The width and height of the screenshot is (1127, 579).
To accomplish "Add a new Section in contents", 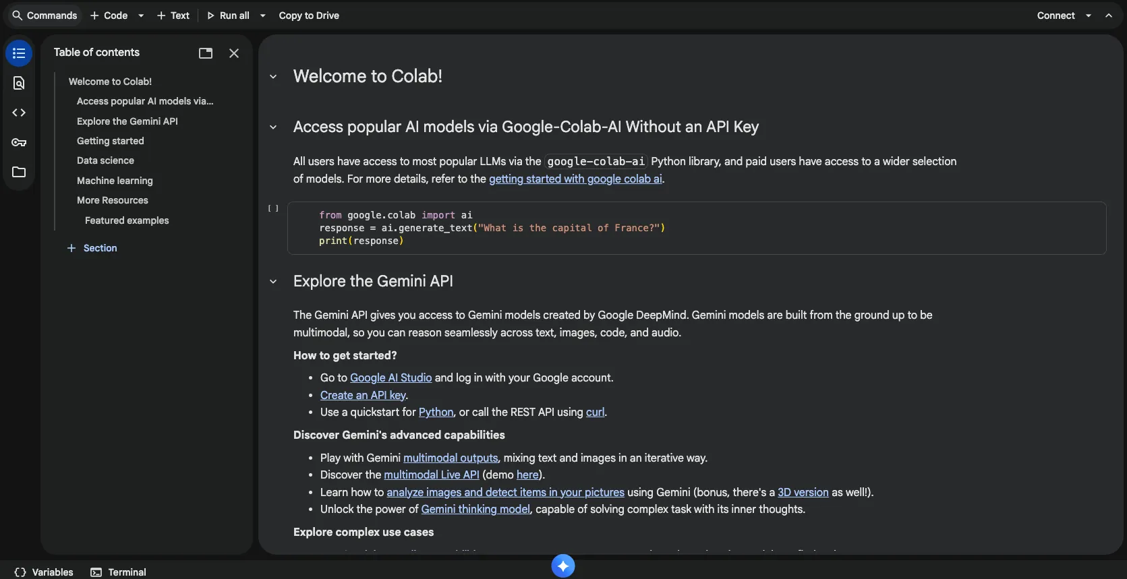I will [92, 248].
